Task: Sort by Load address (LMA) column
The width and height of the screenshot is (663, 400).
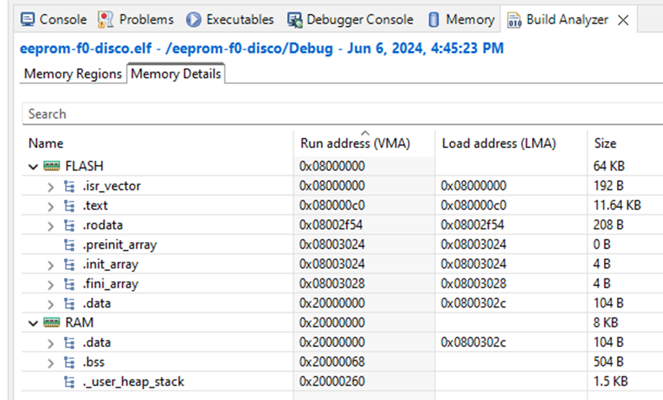Action: 499,143
